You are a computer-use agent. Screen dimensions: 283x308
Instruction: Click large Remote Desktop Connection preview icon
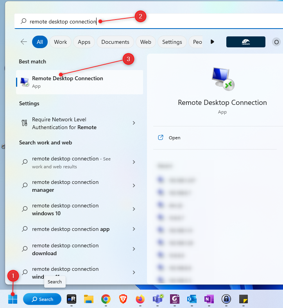(x=223, y=79)
